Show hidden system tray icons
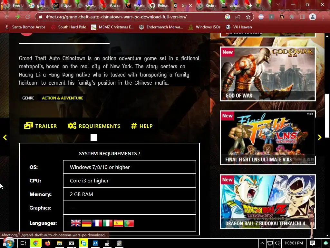The width and height of the screenshot is (330, 248). pyautogui.click(x=262, y=243)
